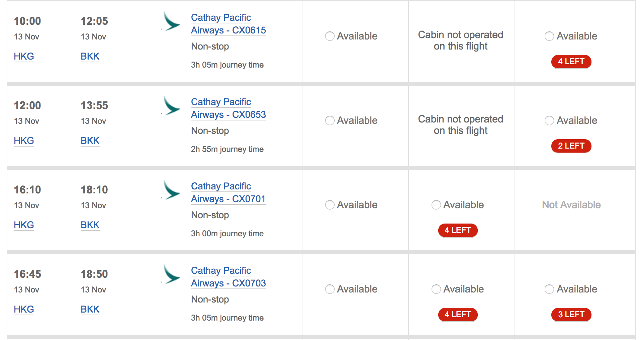Select first Available radio for CX0703

click(x=330, y=289)
